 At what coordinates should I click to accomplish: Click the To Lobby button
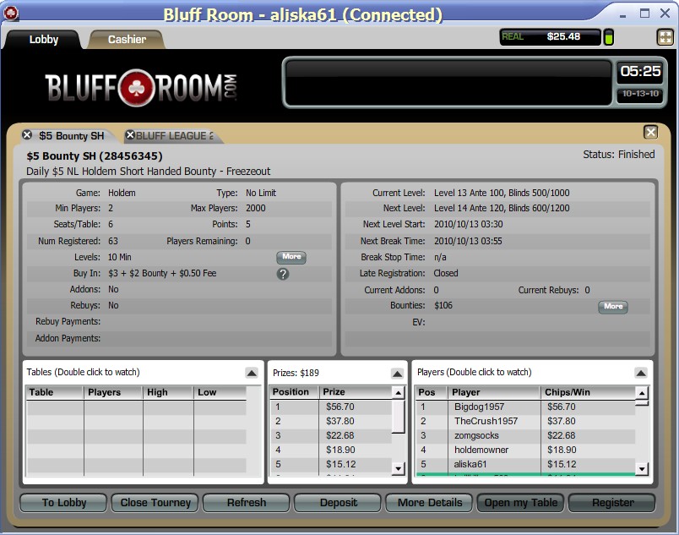coord(63,503)
